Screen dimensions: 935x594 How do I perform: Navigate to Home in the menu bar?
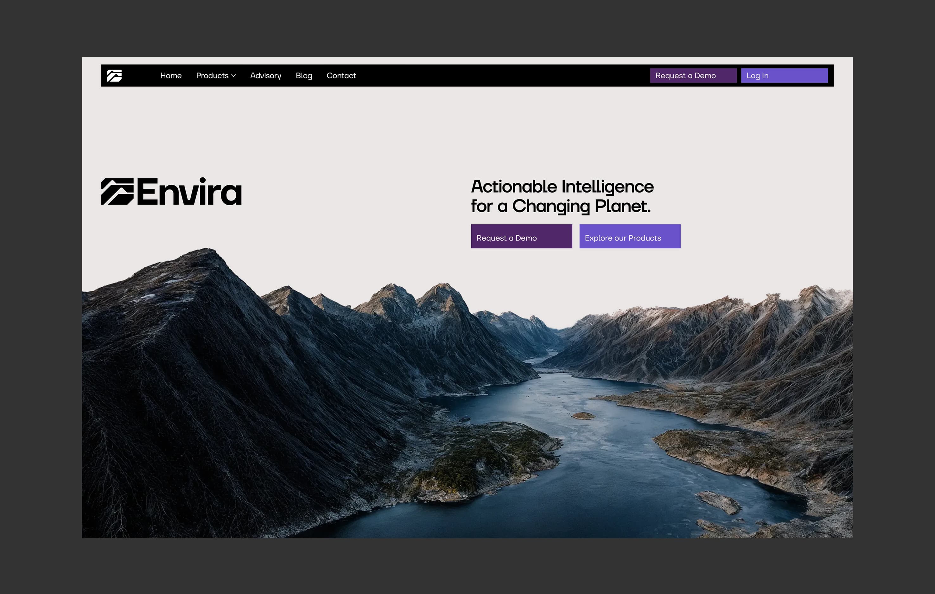[171, 76]
